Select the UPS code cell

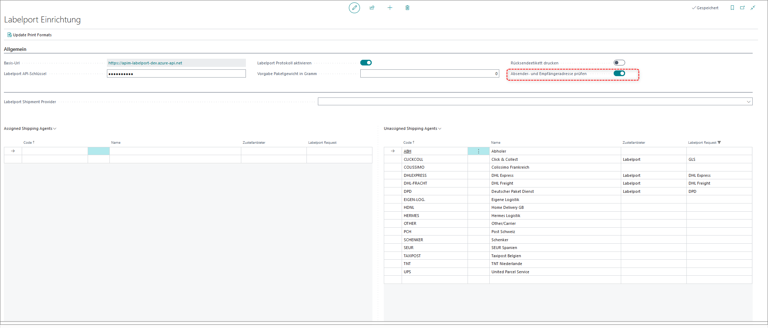[x=435, y=272]
